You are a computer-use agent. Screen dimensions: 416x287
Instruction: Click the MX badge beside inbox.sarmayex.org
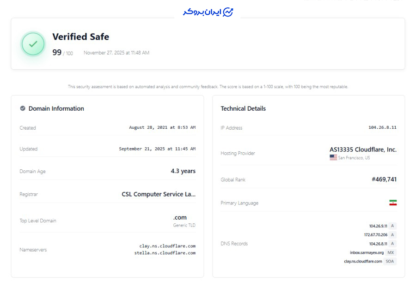[x=391, y=252]
